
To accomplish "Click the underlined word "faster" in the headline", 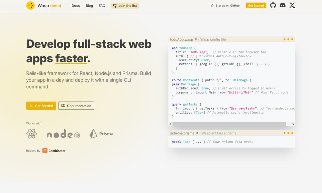I will click(x=71, y=59).
